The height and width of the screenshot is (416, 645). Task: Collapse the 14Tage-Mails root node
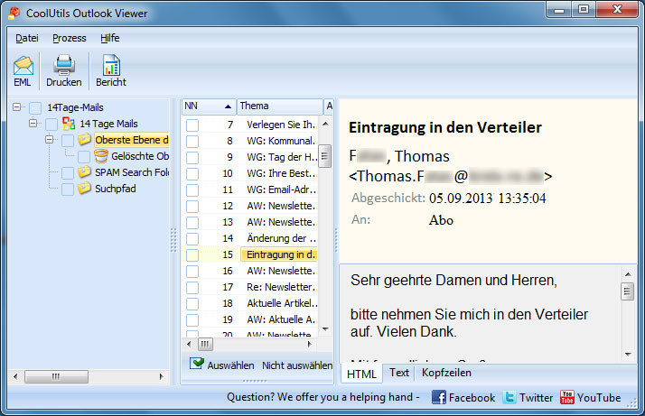pyautogui.click(x=18, y=107)
